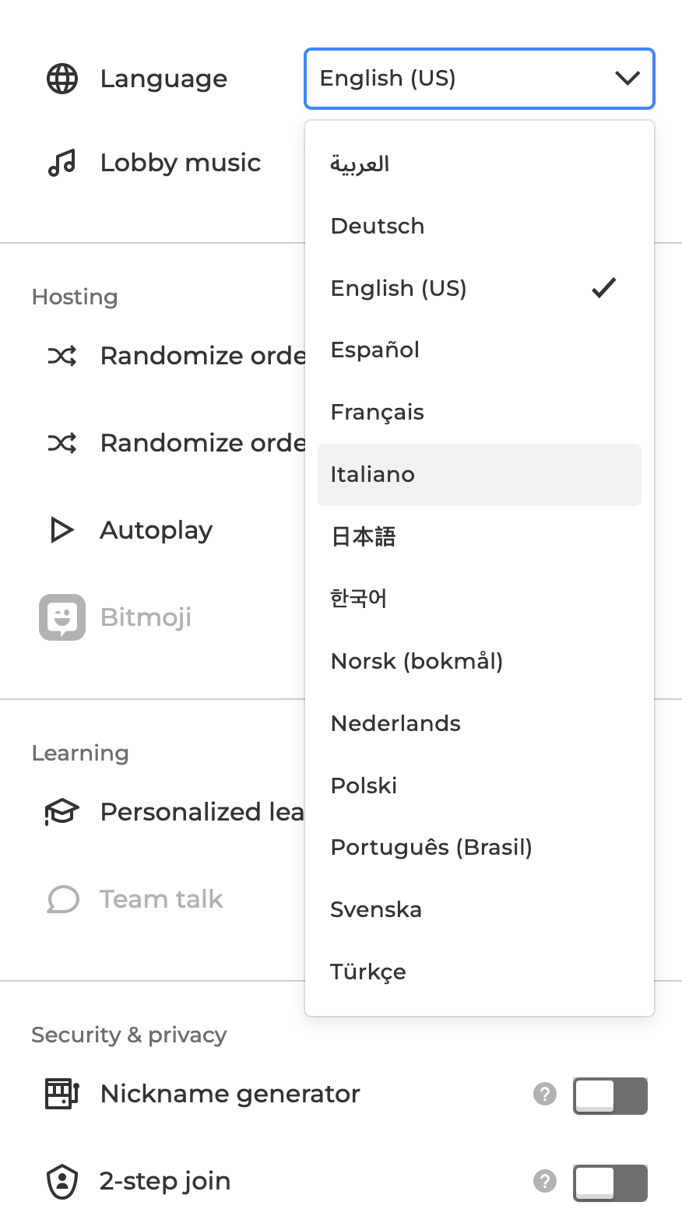Viewport: 682px width, 1216px height.
Task: Select Italiano from the language list
Action: pos(373,475)
